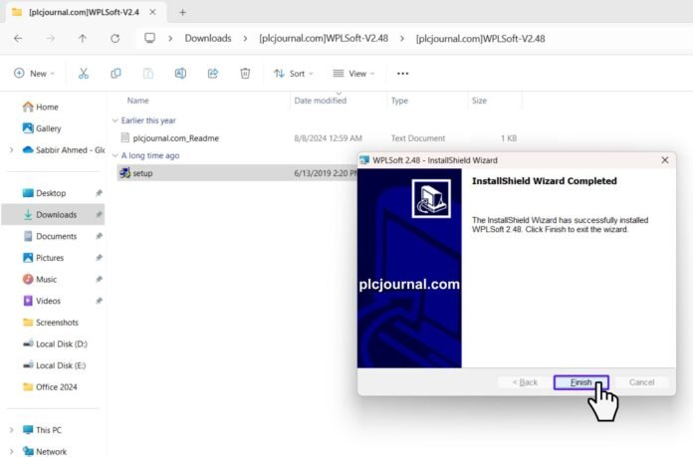Navigate back with the back arrow
Screen dimensions: 693x457
(x=18, y=38)
